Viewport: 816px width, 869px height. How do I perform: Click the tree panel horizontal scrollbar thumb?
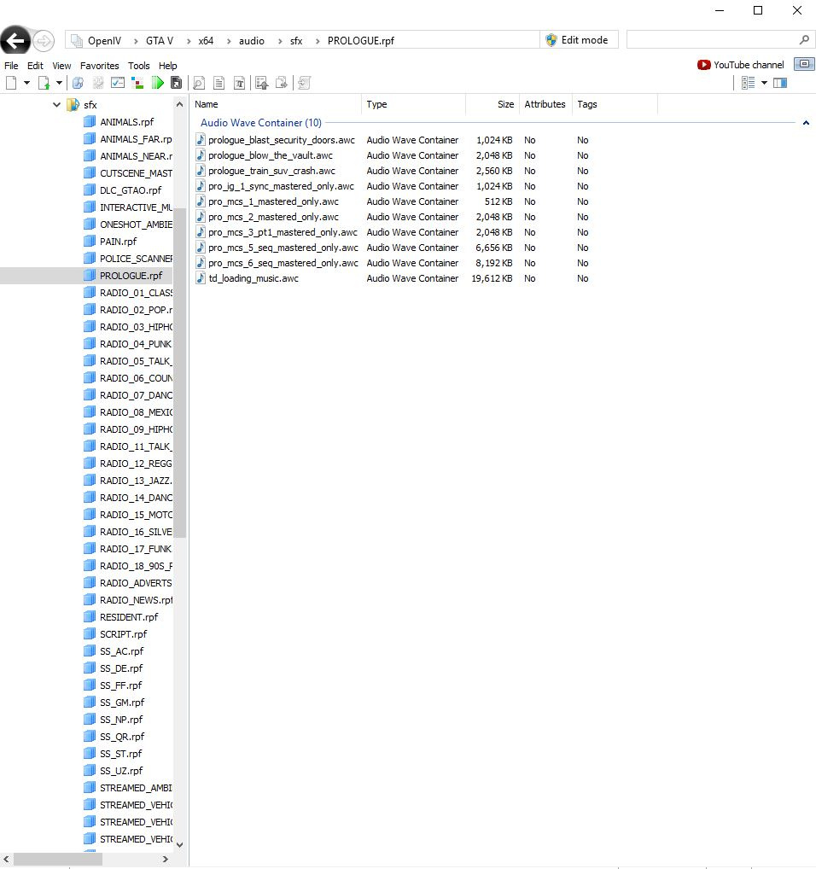[x=57, y=859]
